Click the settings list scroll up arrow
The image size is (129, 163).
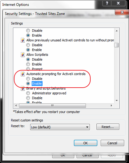pos(117,31)
